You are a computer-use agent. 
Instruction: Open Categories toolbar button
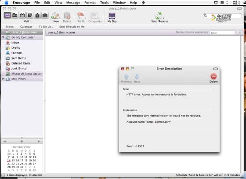click(95, 17)
